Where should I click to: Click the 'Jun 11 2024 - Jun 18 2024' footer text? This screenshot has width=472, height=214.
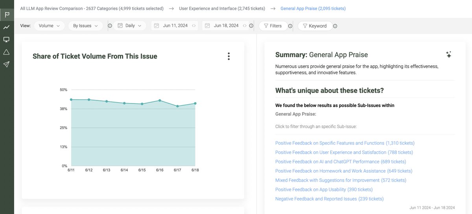[x=432, y=207]
